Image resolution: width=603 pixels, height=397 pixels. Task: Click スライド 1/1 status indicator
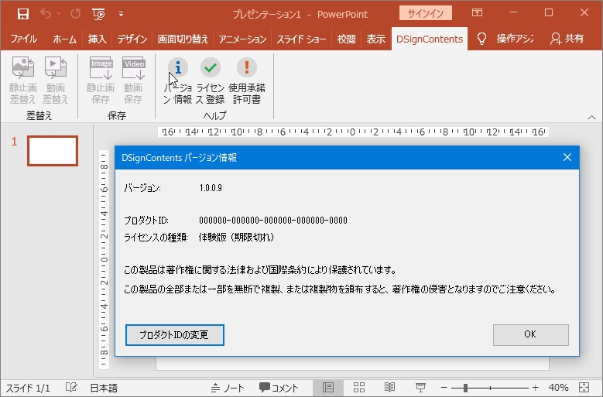click(28, 388)
